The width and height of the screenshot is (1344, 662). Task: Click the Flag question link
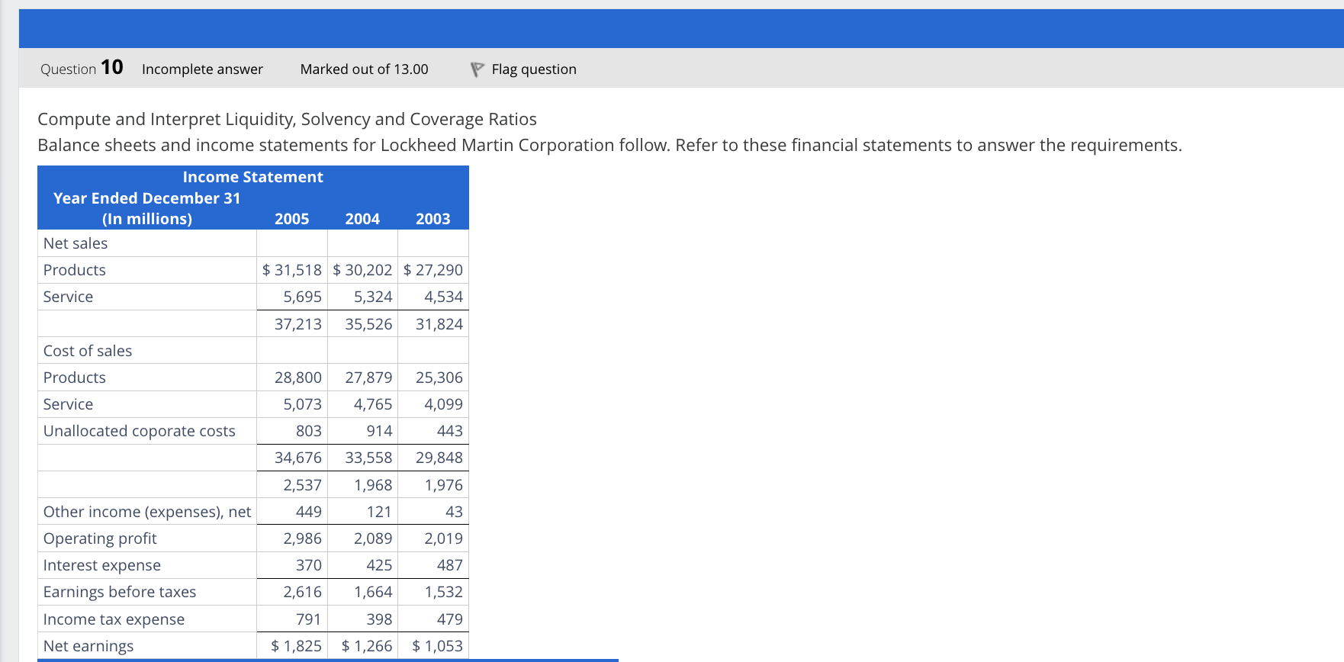(x=533, y=69)
